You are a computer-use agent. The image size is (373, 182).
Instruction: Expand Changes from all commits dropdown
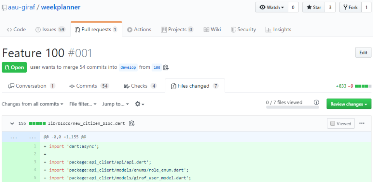point(33,104)
